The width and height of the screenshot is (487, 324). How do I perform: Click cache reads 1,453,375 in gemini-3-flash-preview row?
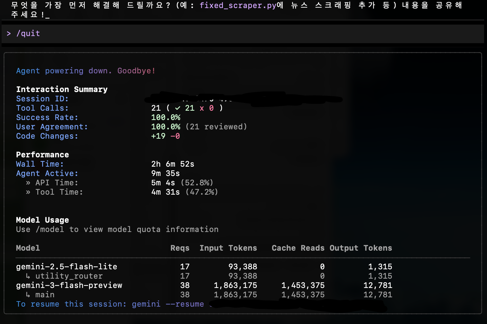click(x=303, y=285)
